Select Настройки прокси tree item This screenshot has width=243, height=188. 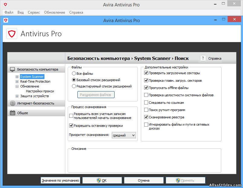[x=40, y=91]
